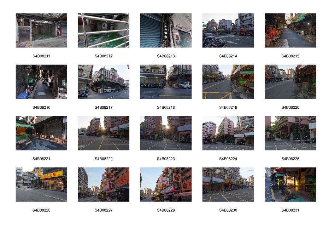Click the filename label S4B08231

point(290,210)
